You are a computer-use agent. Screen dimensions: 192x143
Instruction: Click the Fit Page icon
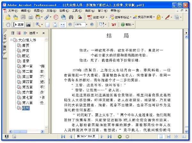[x=55, y=25]
